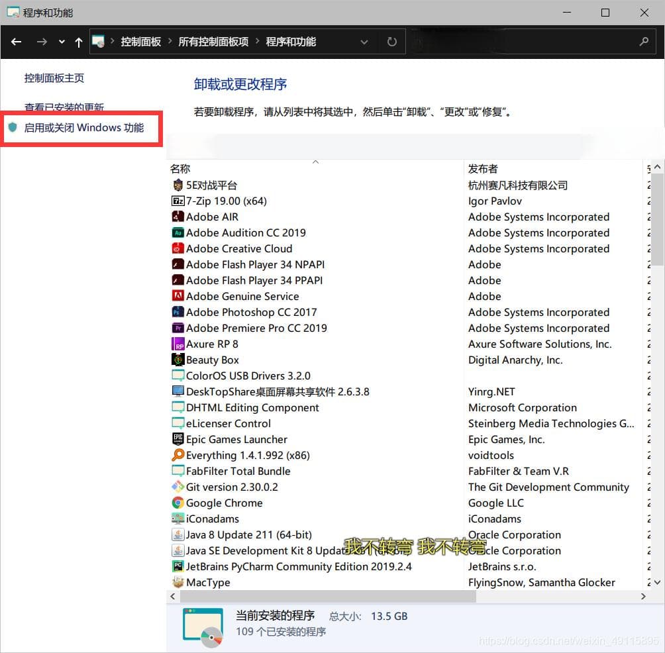This screenshot has width=665, height=653.
Task: Open 启用或关闭 Windows 功能
Action: tap(84, 128)
